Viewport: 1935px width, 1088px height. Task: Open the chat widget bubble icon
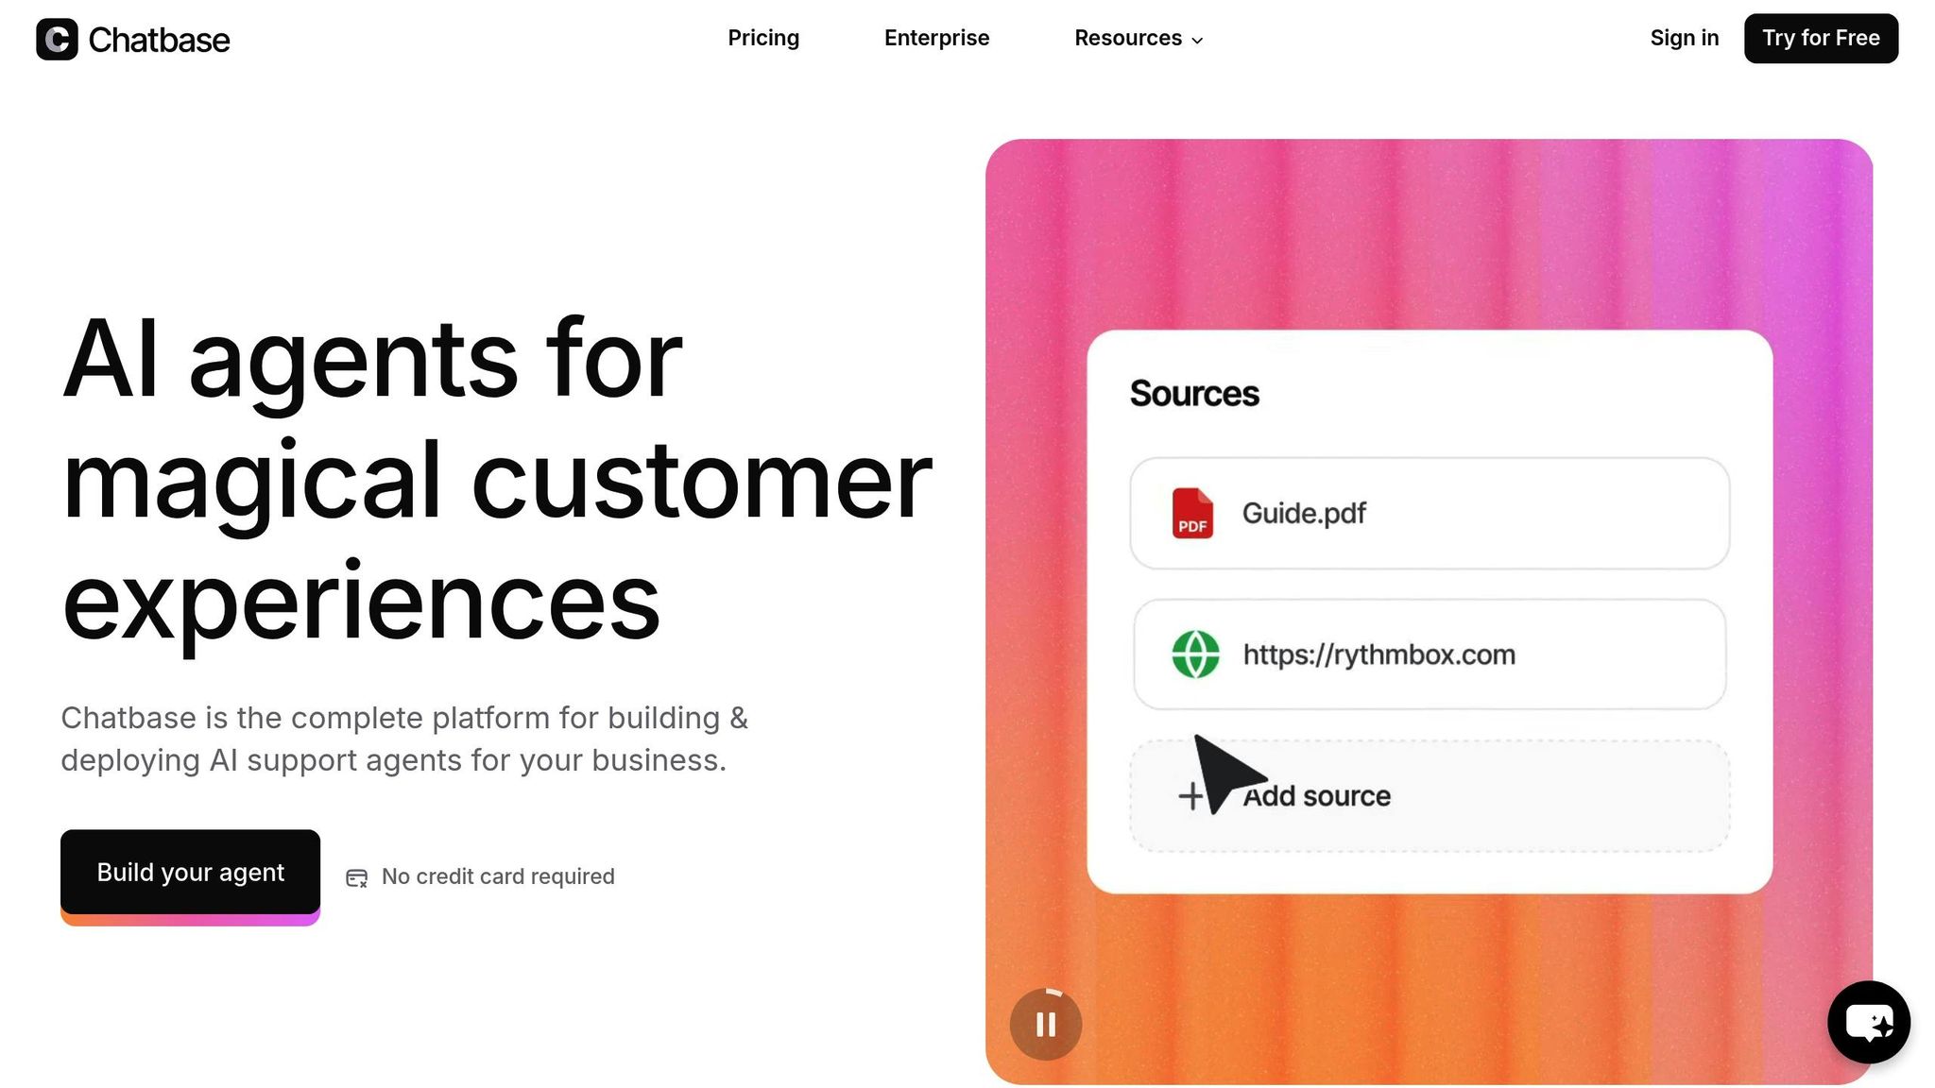1868,1022
